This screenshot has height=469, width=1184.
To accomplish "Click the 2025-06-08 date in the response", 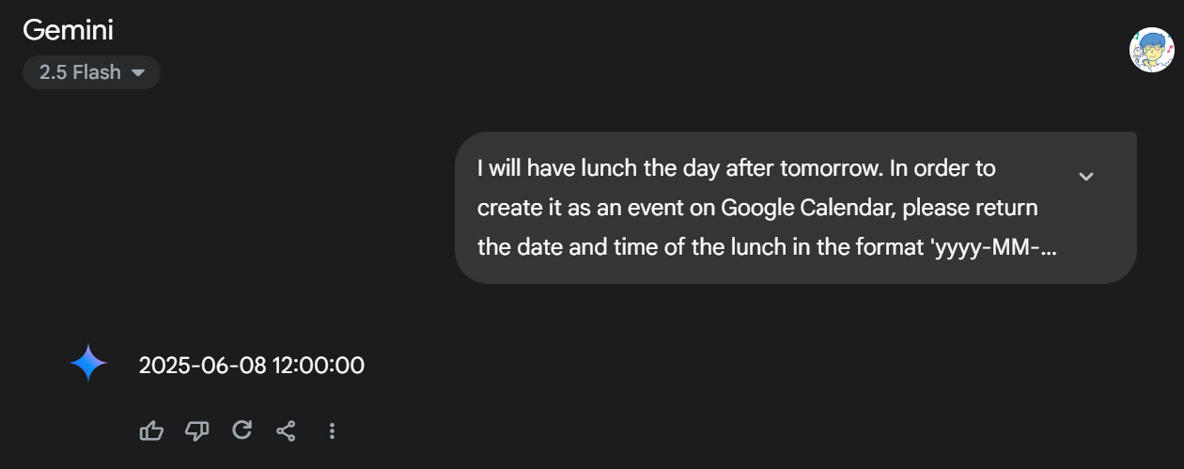I will click(203, 366).
